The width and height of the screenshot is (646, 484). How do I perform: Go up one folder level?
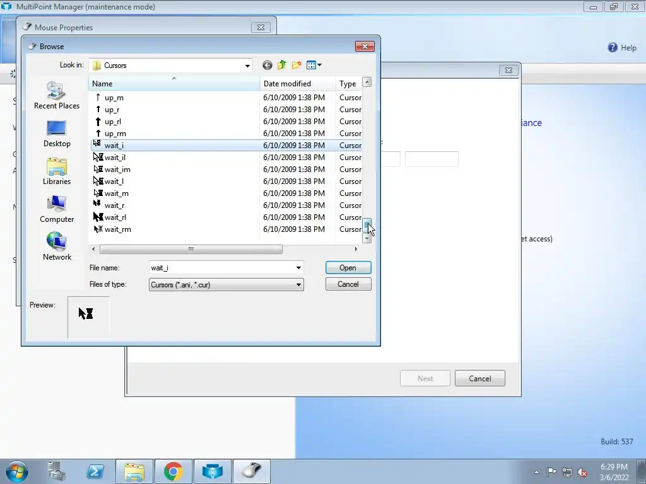(282, 65)
